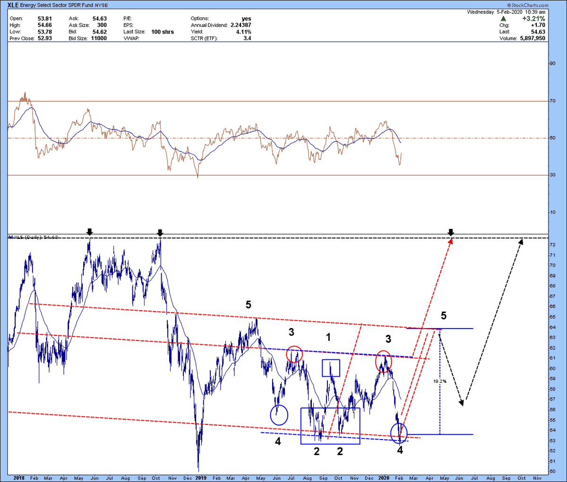Image resolution: width=567 pixels, height=482 pixels.
Task: Select the Low value 53.78
Action: click(x=44, y=32)
